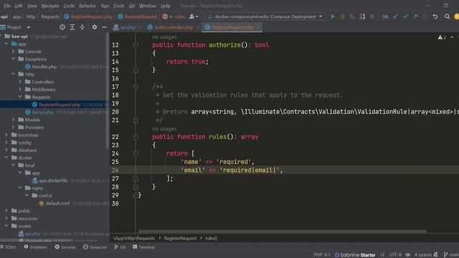
Task: Toggle the eye inspection icon in status bar
Action: pos(408,255)
